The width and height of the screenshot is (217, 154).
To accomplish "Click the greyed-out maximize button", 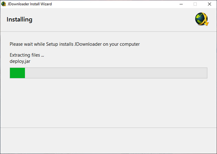I will click(x=195, y=4).
